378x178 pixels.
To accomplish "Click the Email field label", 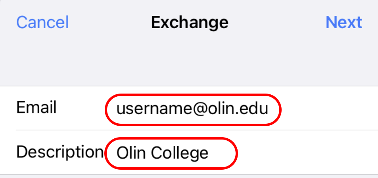I will click(36, 108).
